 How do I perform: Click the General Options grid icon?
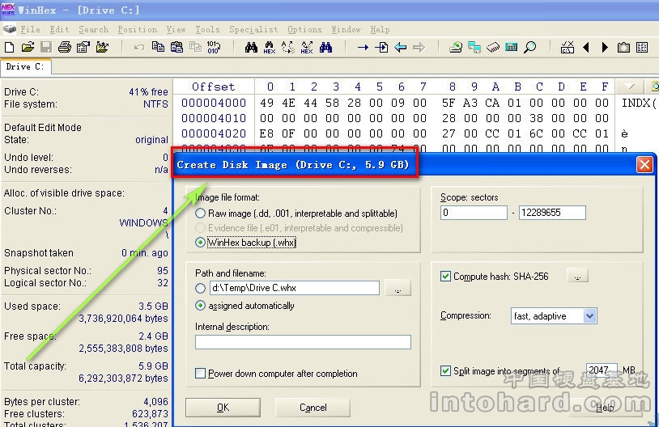(x=642, y=47)
